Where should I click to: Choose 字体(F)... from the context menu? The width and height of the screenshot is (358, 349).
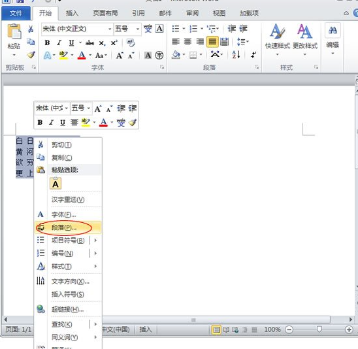point(68,214)
